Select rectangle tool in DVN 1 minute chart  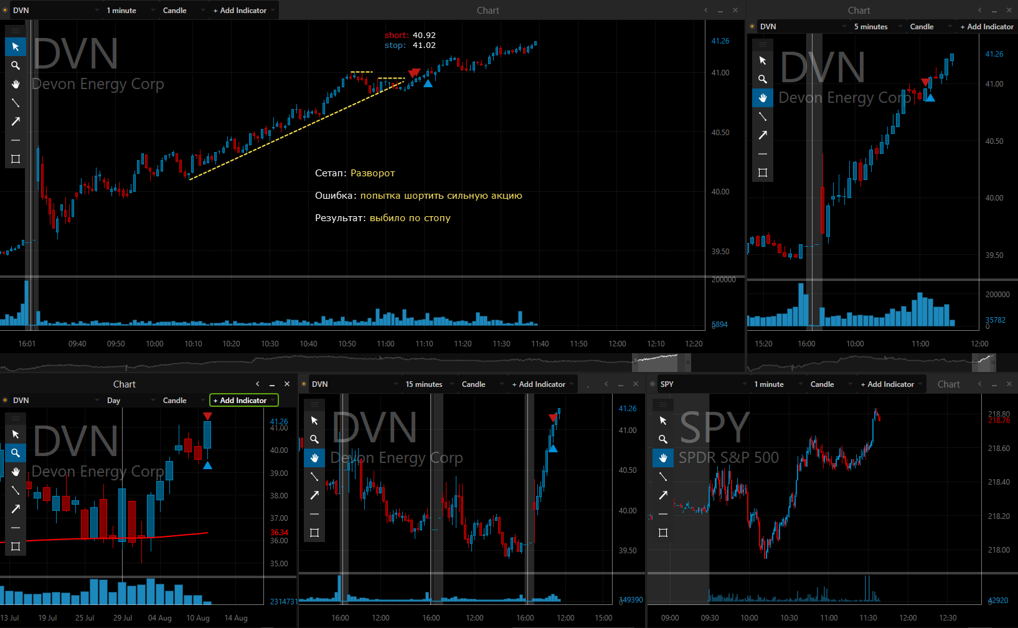tap(16, 159)
